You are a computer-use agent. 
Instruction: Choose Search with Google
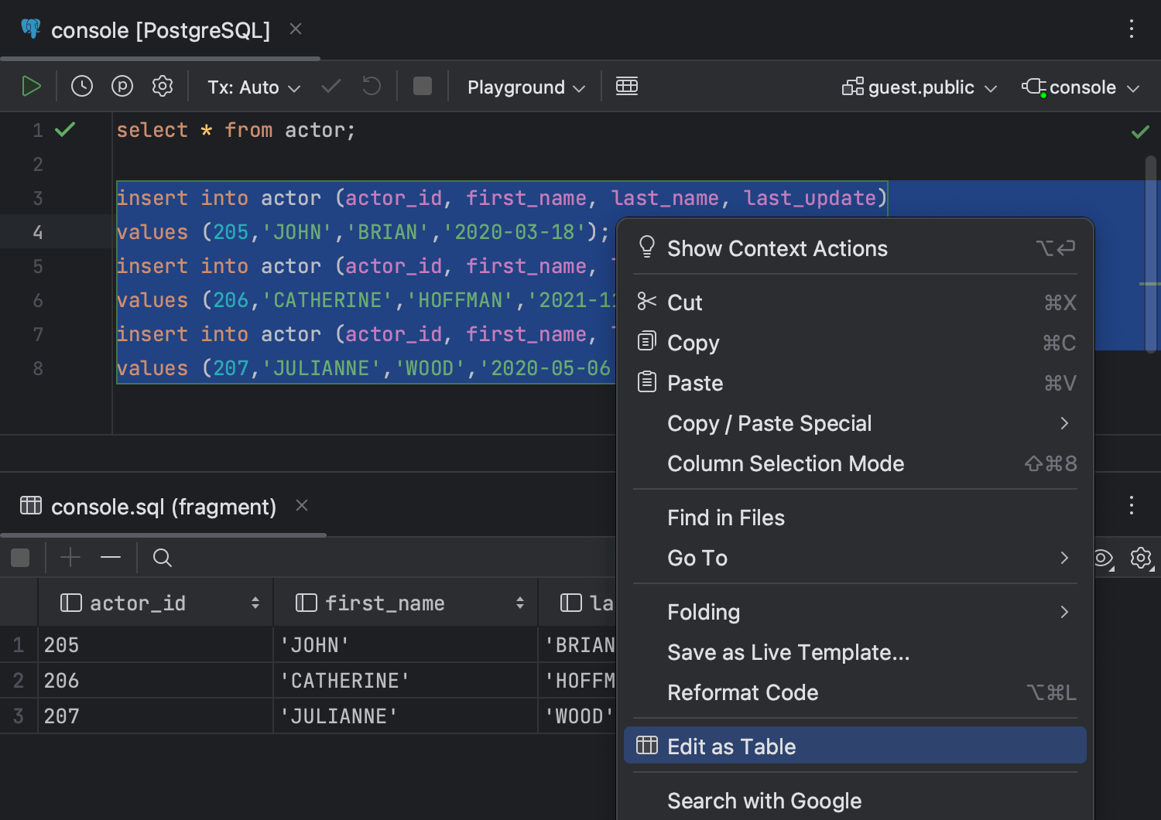click(764, 801)
